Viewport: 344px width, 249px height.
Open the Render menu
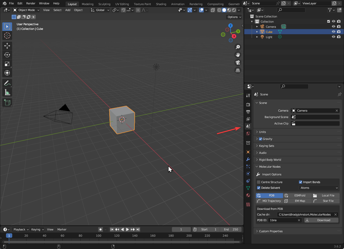click(31, 3)
